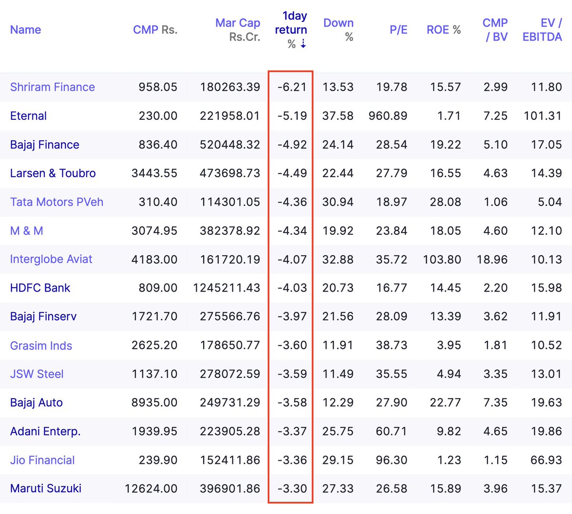Sort by P/E column header
The height and width of the screenshot is (514, 572).
pos(398,30)
